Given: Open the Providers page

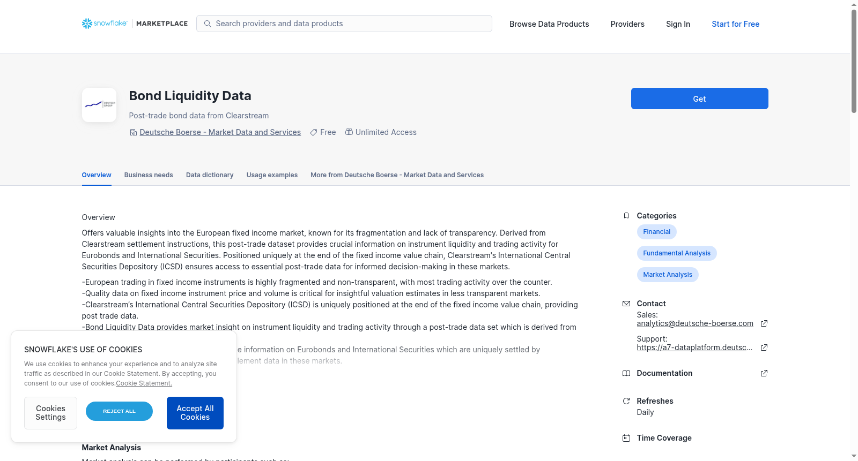Looking at the screenshot, I should 627,24.
